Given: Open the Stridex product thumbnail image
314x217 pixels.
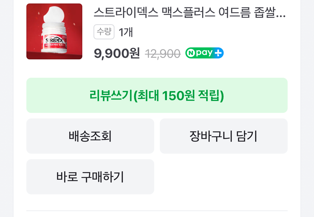Looking at the screenshot, I should coord(54,31).
